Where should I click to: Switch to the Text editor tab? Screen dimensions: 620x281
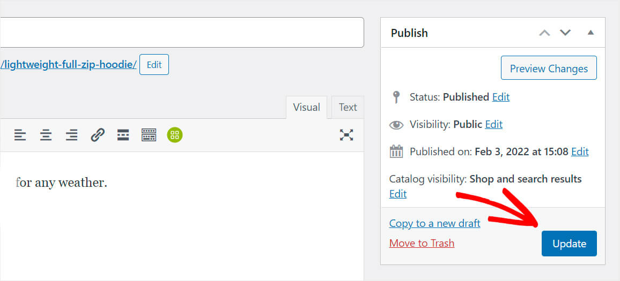[x=348, y=107]
